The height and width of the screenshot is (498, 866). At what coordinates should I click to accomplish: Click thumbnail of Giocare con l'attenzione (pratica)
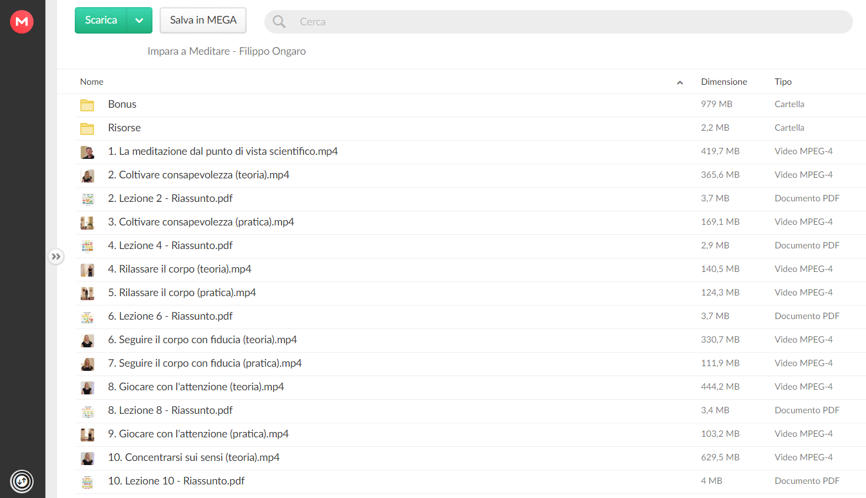pyautogui.click(x=87, y=435)
